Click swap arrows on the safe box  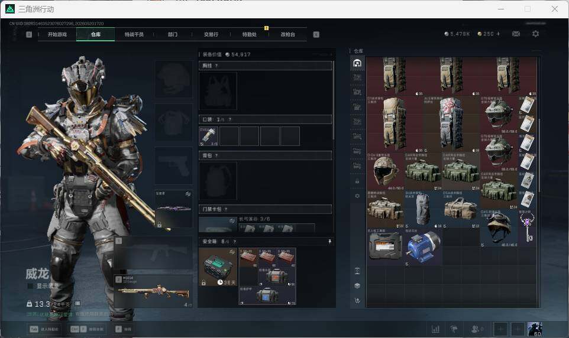231,252
